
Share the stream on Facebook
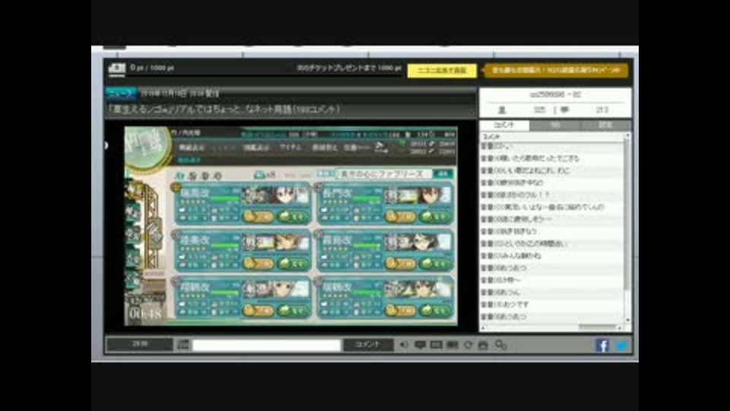coord(602,346)
